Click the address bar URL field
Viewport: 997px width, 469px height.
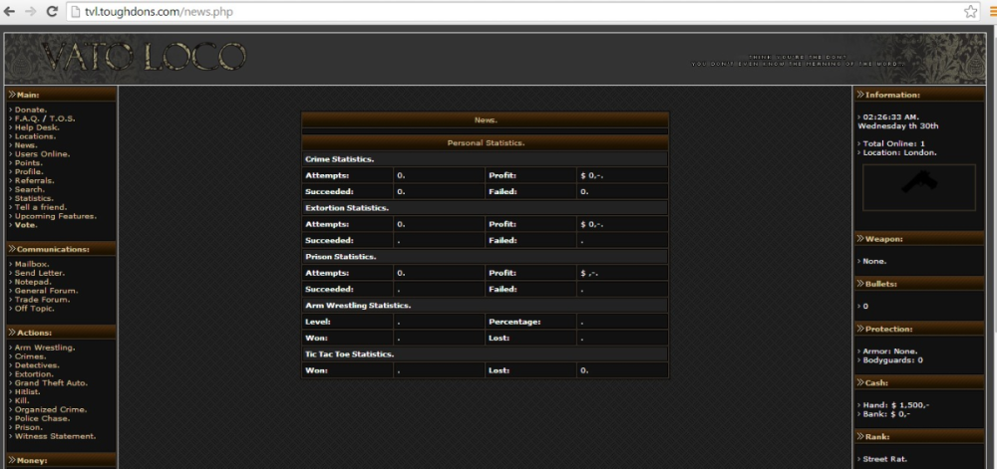point(498,11)
